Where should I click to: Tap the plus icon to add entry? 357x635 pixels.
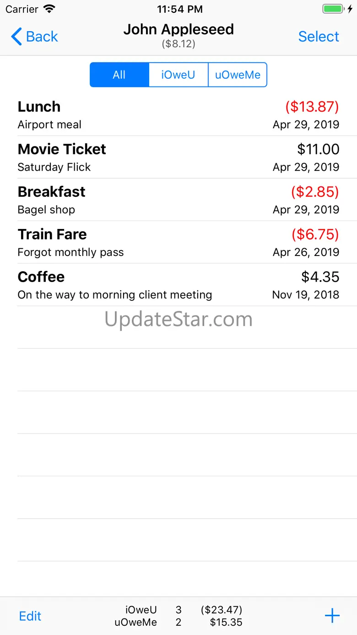(x=332, y=616)
